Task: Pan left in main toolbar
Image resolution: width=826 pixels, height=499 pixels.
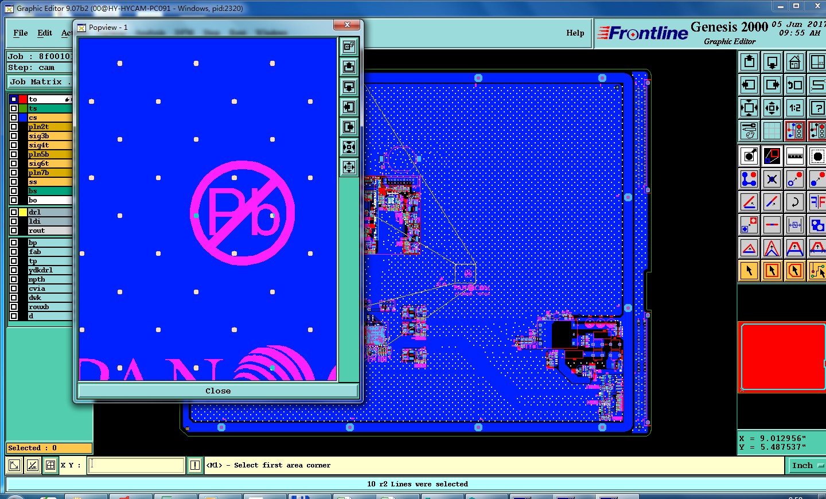Action: point(749,85)
